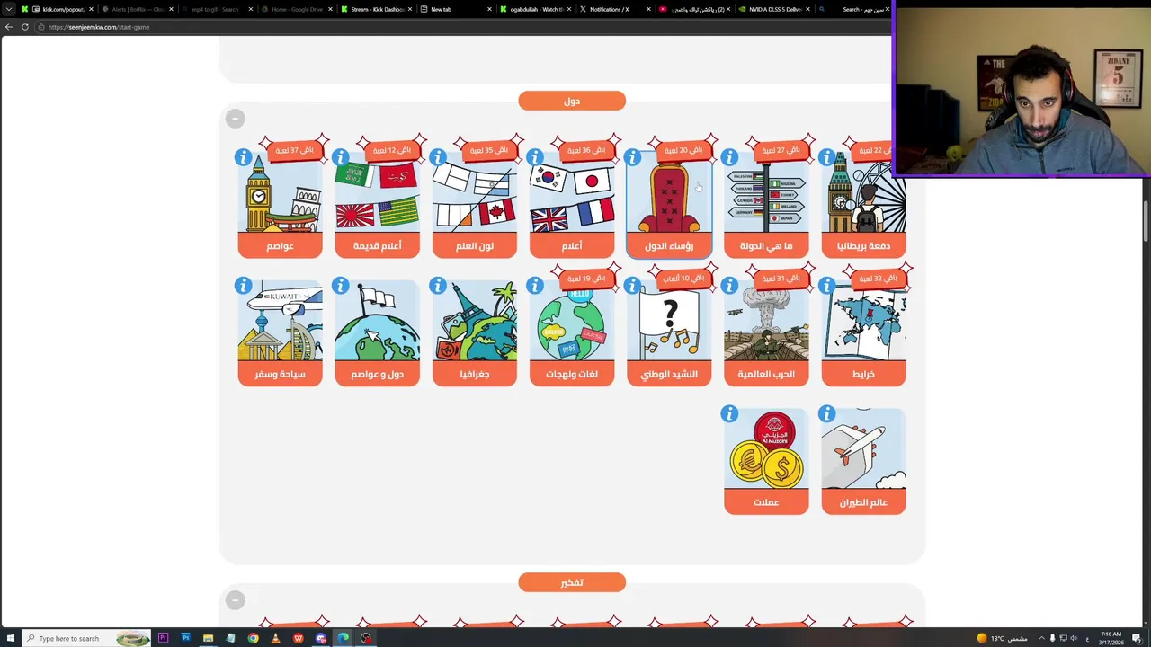Show info for the أعلام flags card

[534, 158]
